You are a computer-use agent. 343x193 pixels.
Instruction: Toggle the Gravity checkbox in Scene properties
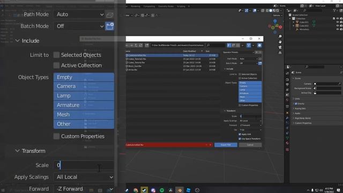coord(296,103)
